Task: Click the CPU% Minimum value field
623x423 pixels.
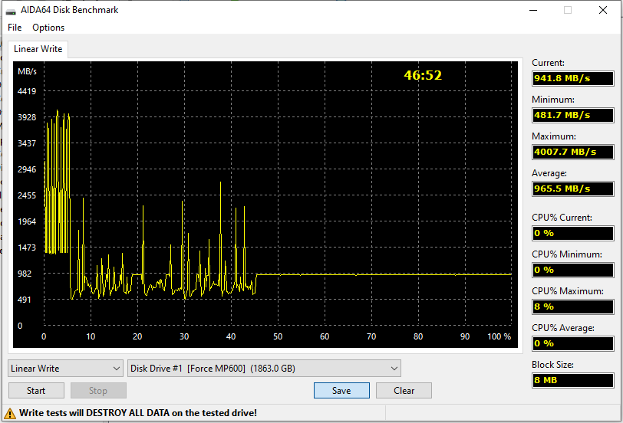Action: pos(573,270)
